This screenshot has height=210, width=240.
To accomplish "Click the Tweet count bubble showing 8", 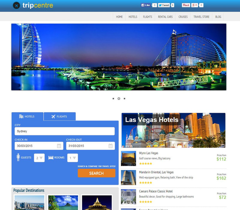I will [x=172, y=5].
